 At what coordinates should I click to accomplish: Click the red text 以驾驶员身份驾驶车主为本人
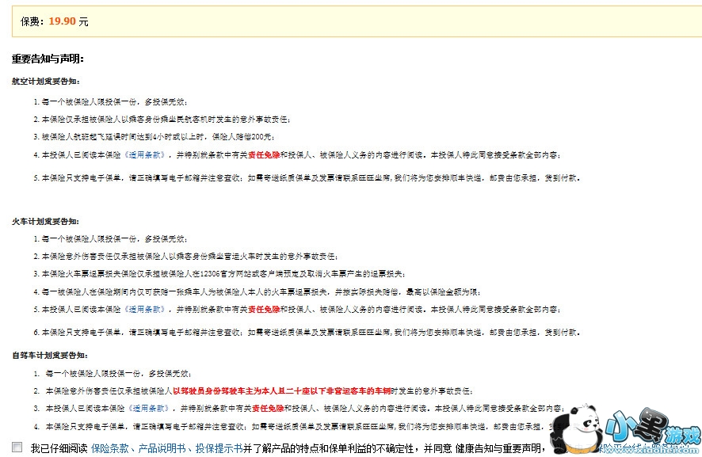[x=282, y=390]
